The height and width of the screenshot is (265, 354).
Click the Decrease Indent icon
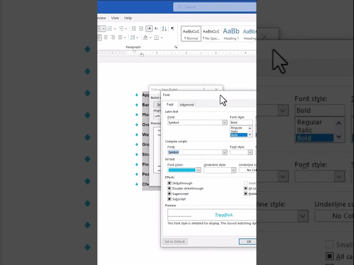[x=134, y=29]
